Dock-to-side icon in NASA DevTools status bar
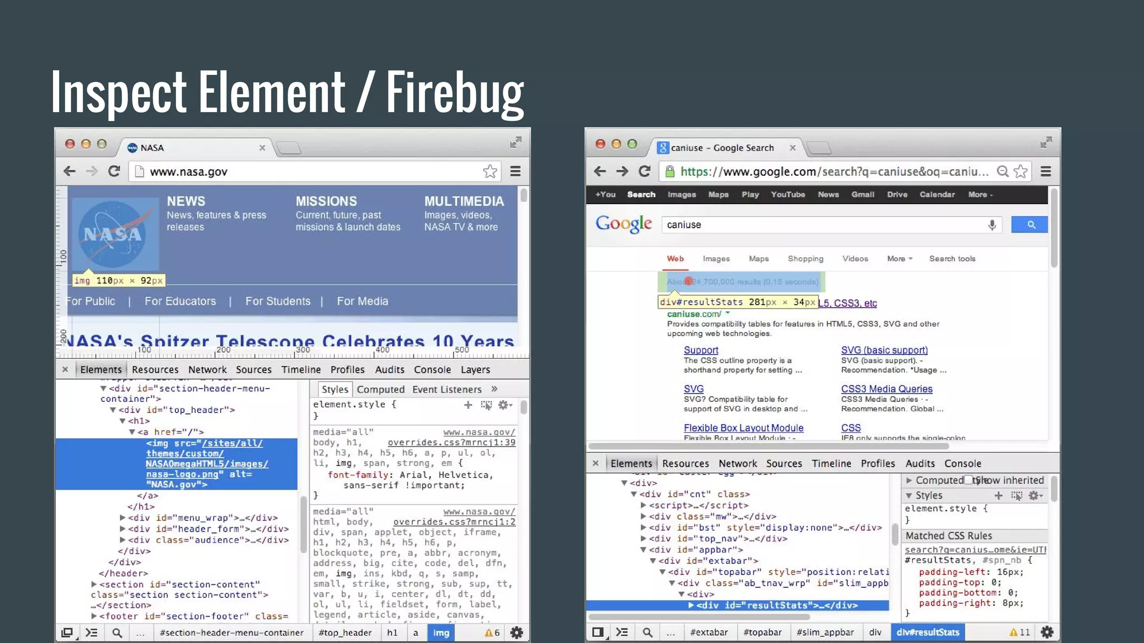This screenshot has height=643, width=1144. coord(67,632)
